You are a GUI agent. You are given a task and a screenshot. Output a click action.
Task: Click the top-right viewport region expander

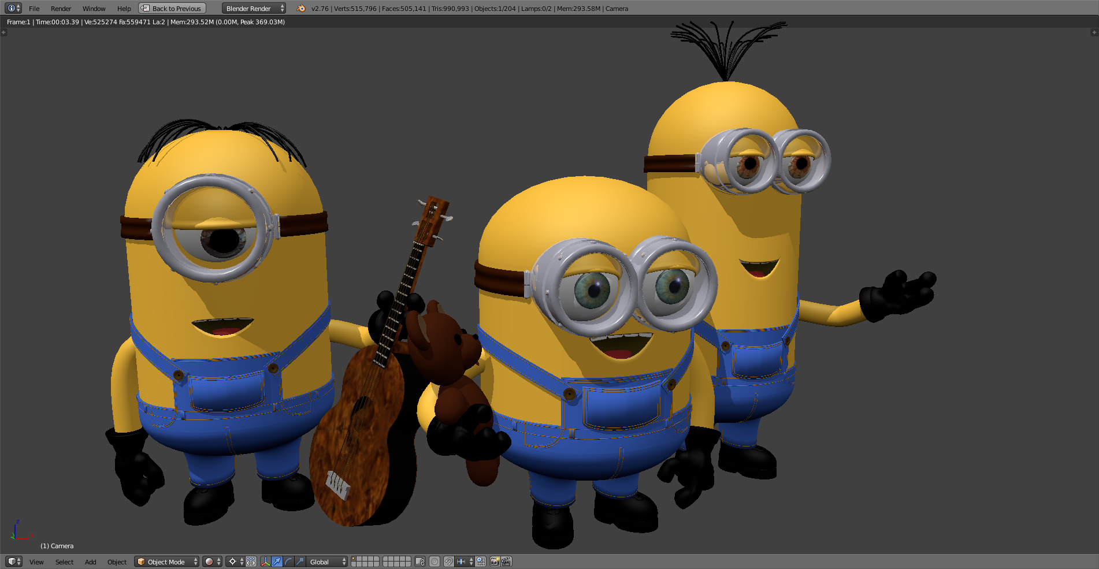point(1094,33)
